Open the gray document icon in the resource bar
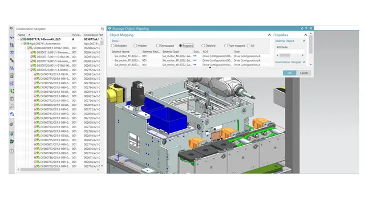Viewport: 365px width, 205px height. click(x=11, y=76)
